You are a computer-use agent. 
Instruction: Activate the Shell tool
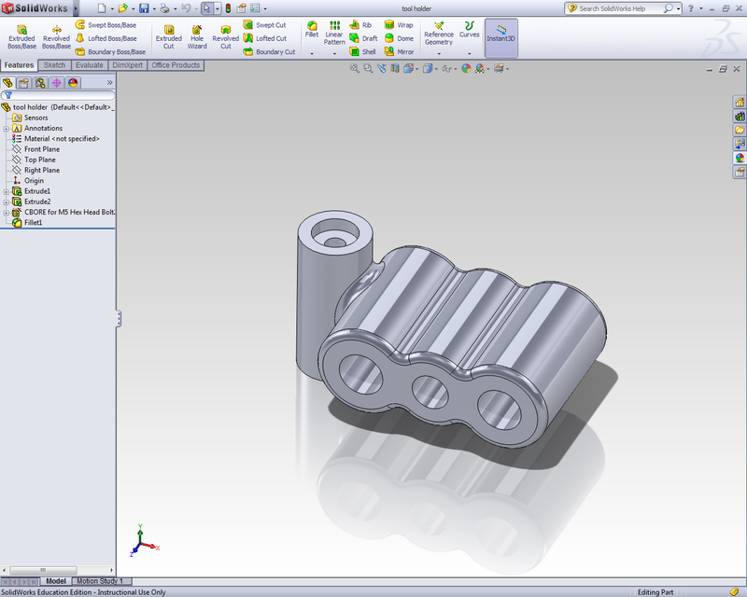click(x=363, y=53)
